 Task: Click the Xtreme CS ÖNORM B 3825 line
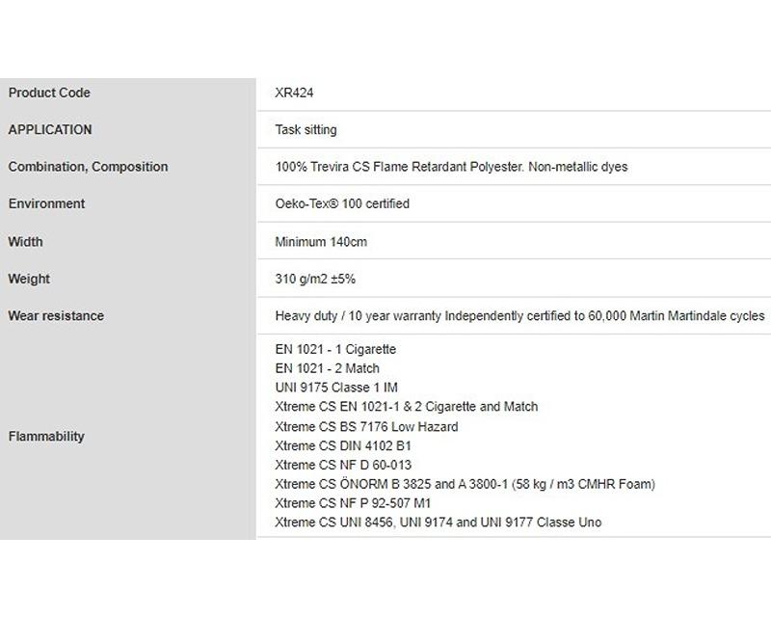pyautogui.click(x=465, y=484)
